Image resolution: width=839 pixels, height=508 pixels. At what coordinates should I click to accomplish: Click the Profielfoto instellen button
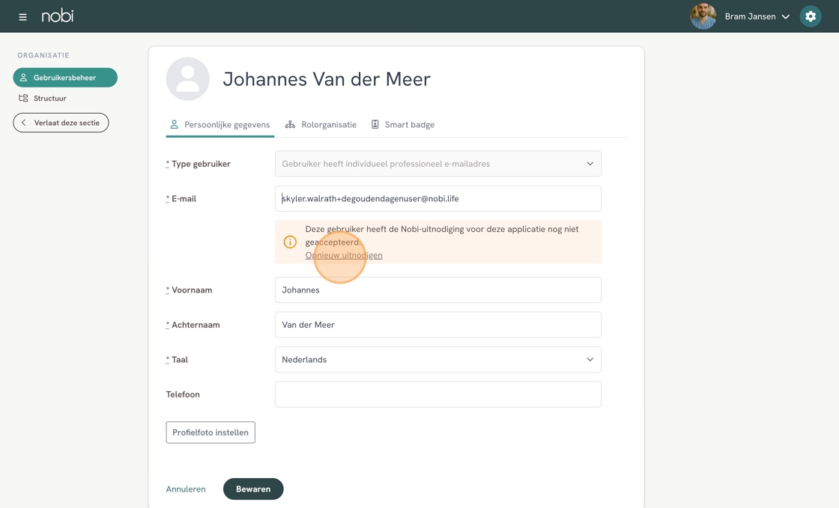[x=210, y=432]
